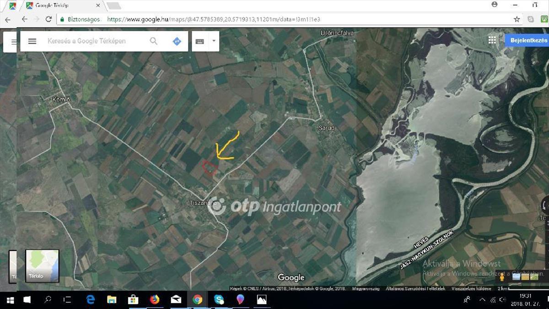Show the hidden system tray icons
This screenshot has width=549, height=309.
(x=482, y=300)
